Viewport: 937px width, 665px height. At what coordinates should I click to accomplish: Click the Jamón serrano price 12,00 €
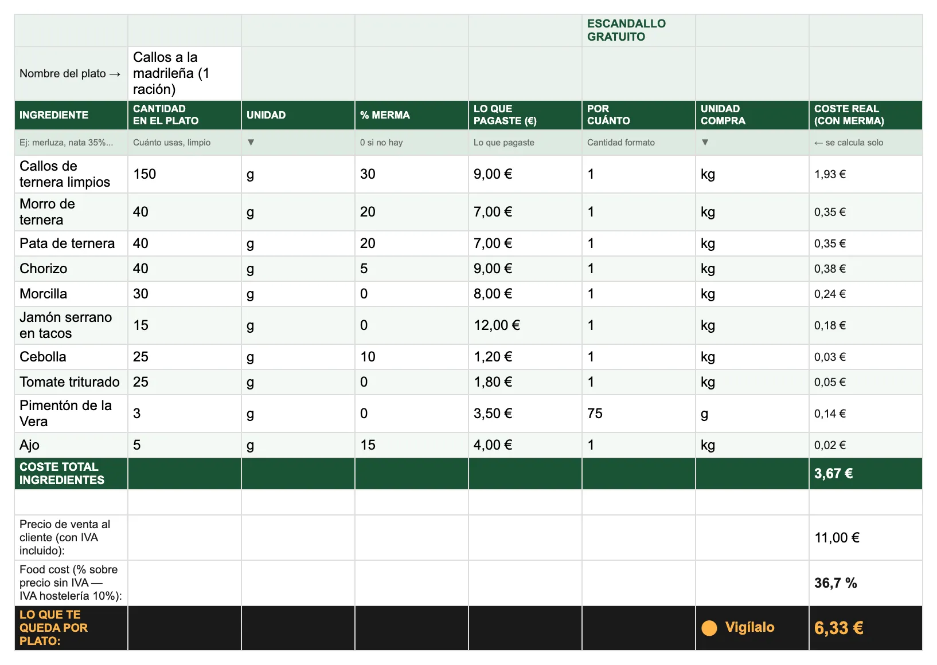(525, 325)
